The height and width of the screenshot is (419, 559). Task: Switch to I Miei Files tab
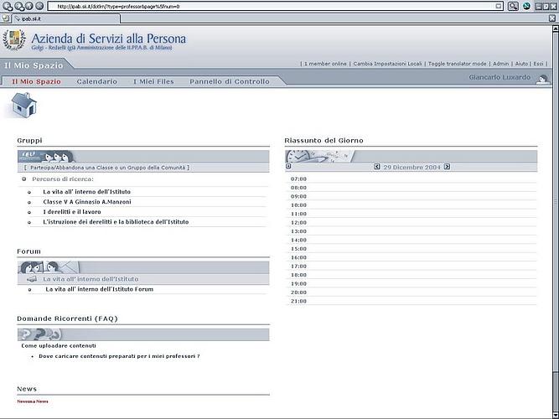(x=153, y=81)
